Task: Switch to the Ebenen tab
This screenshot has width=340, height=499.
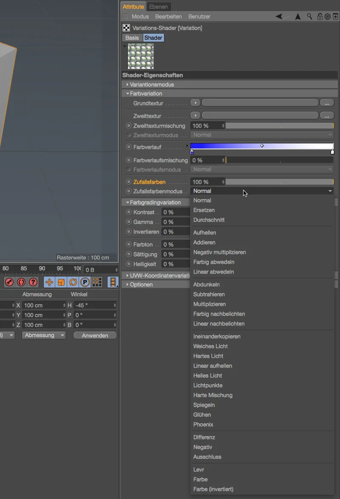Action: pyautogui.click(x=159, y=7)
